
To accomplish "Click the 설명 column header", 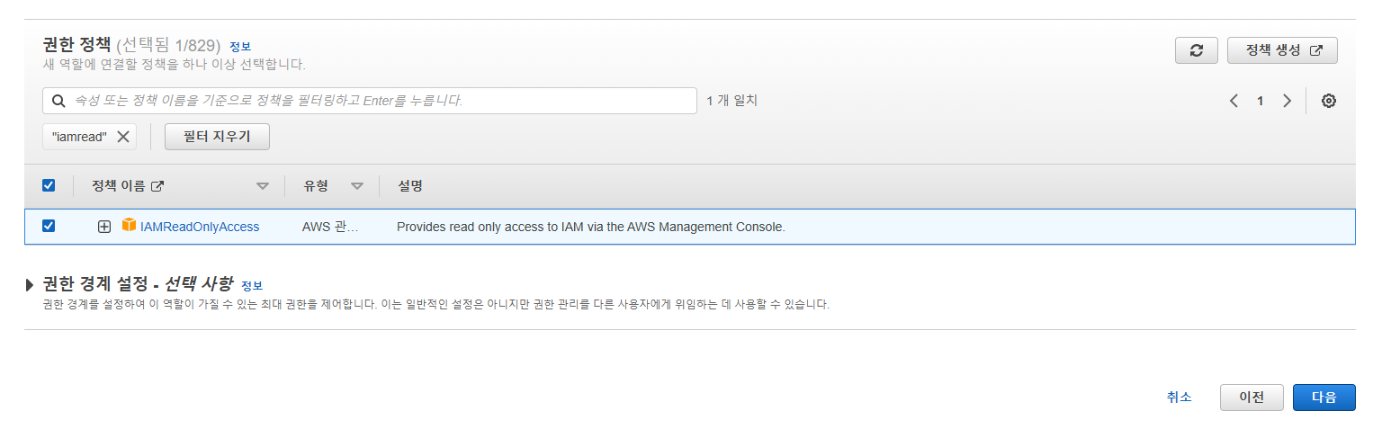I will point(410,186).
